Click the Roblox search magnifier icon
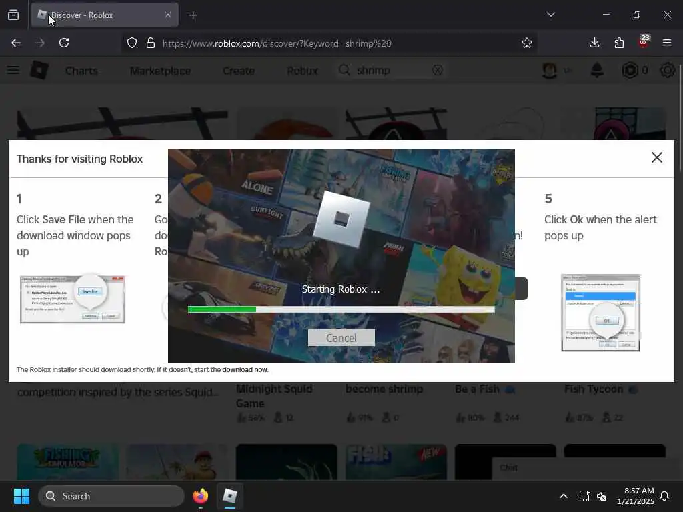The width and height of the screenshot is (683, 512). click(x=344, y=70)
